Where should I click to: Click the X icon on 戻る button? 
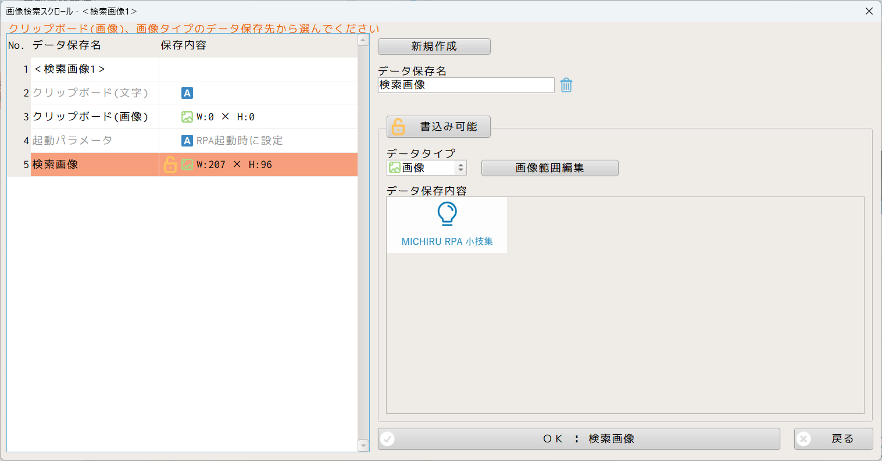[x=804, y=439]
